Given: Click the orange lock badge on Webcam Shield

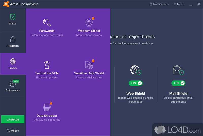Looking at the screenshot, I should pos(93,18).
